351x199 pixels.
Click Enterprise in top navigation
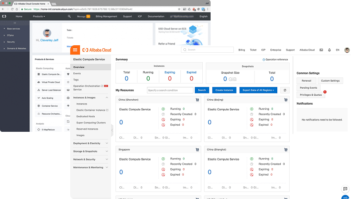tap(276, 50)
